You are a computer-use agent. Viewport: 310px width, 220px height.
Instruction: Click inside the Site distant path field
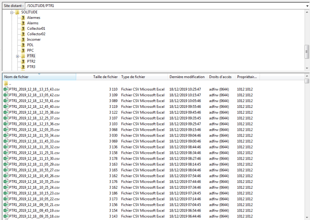coord(155,6)
